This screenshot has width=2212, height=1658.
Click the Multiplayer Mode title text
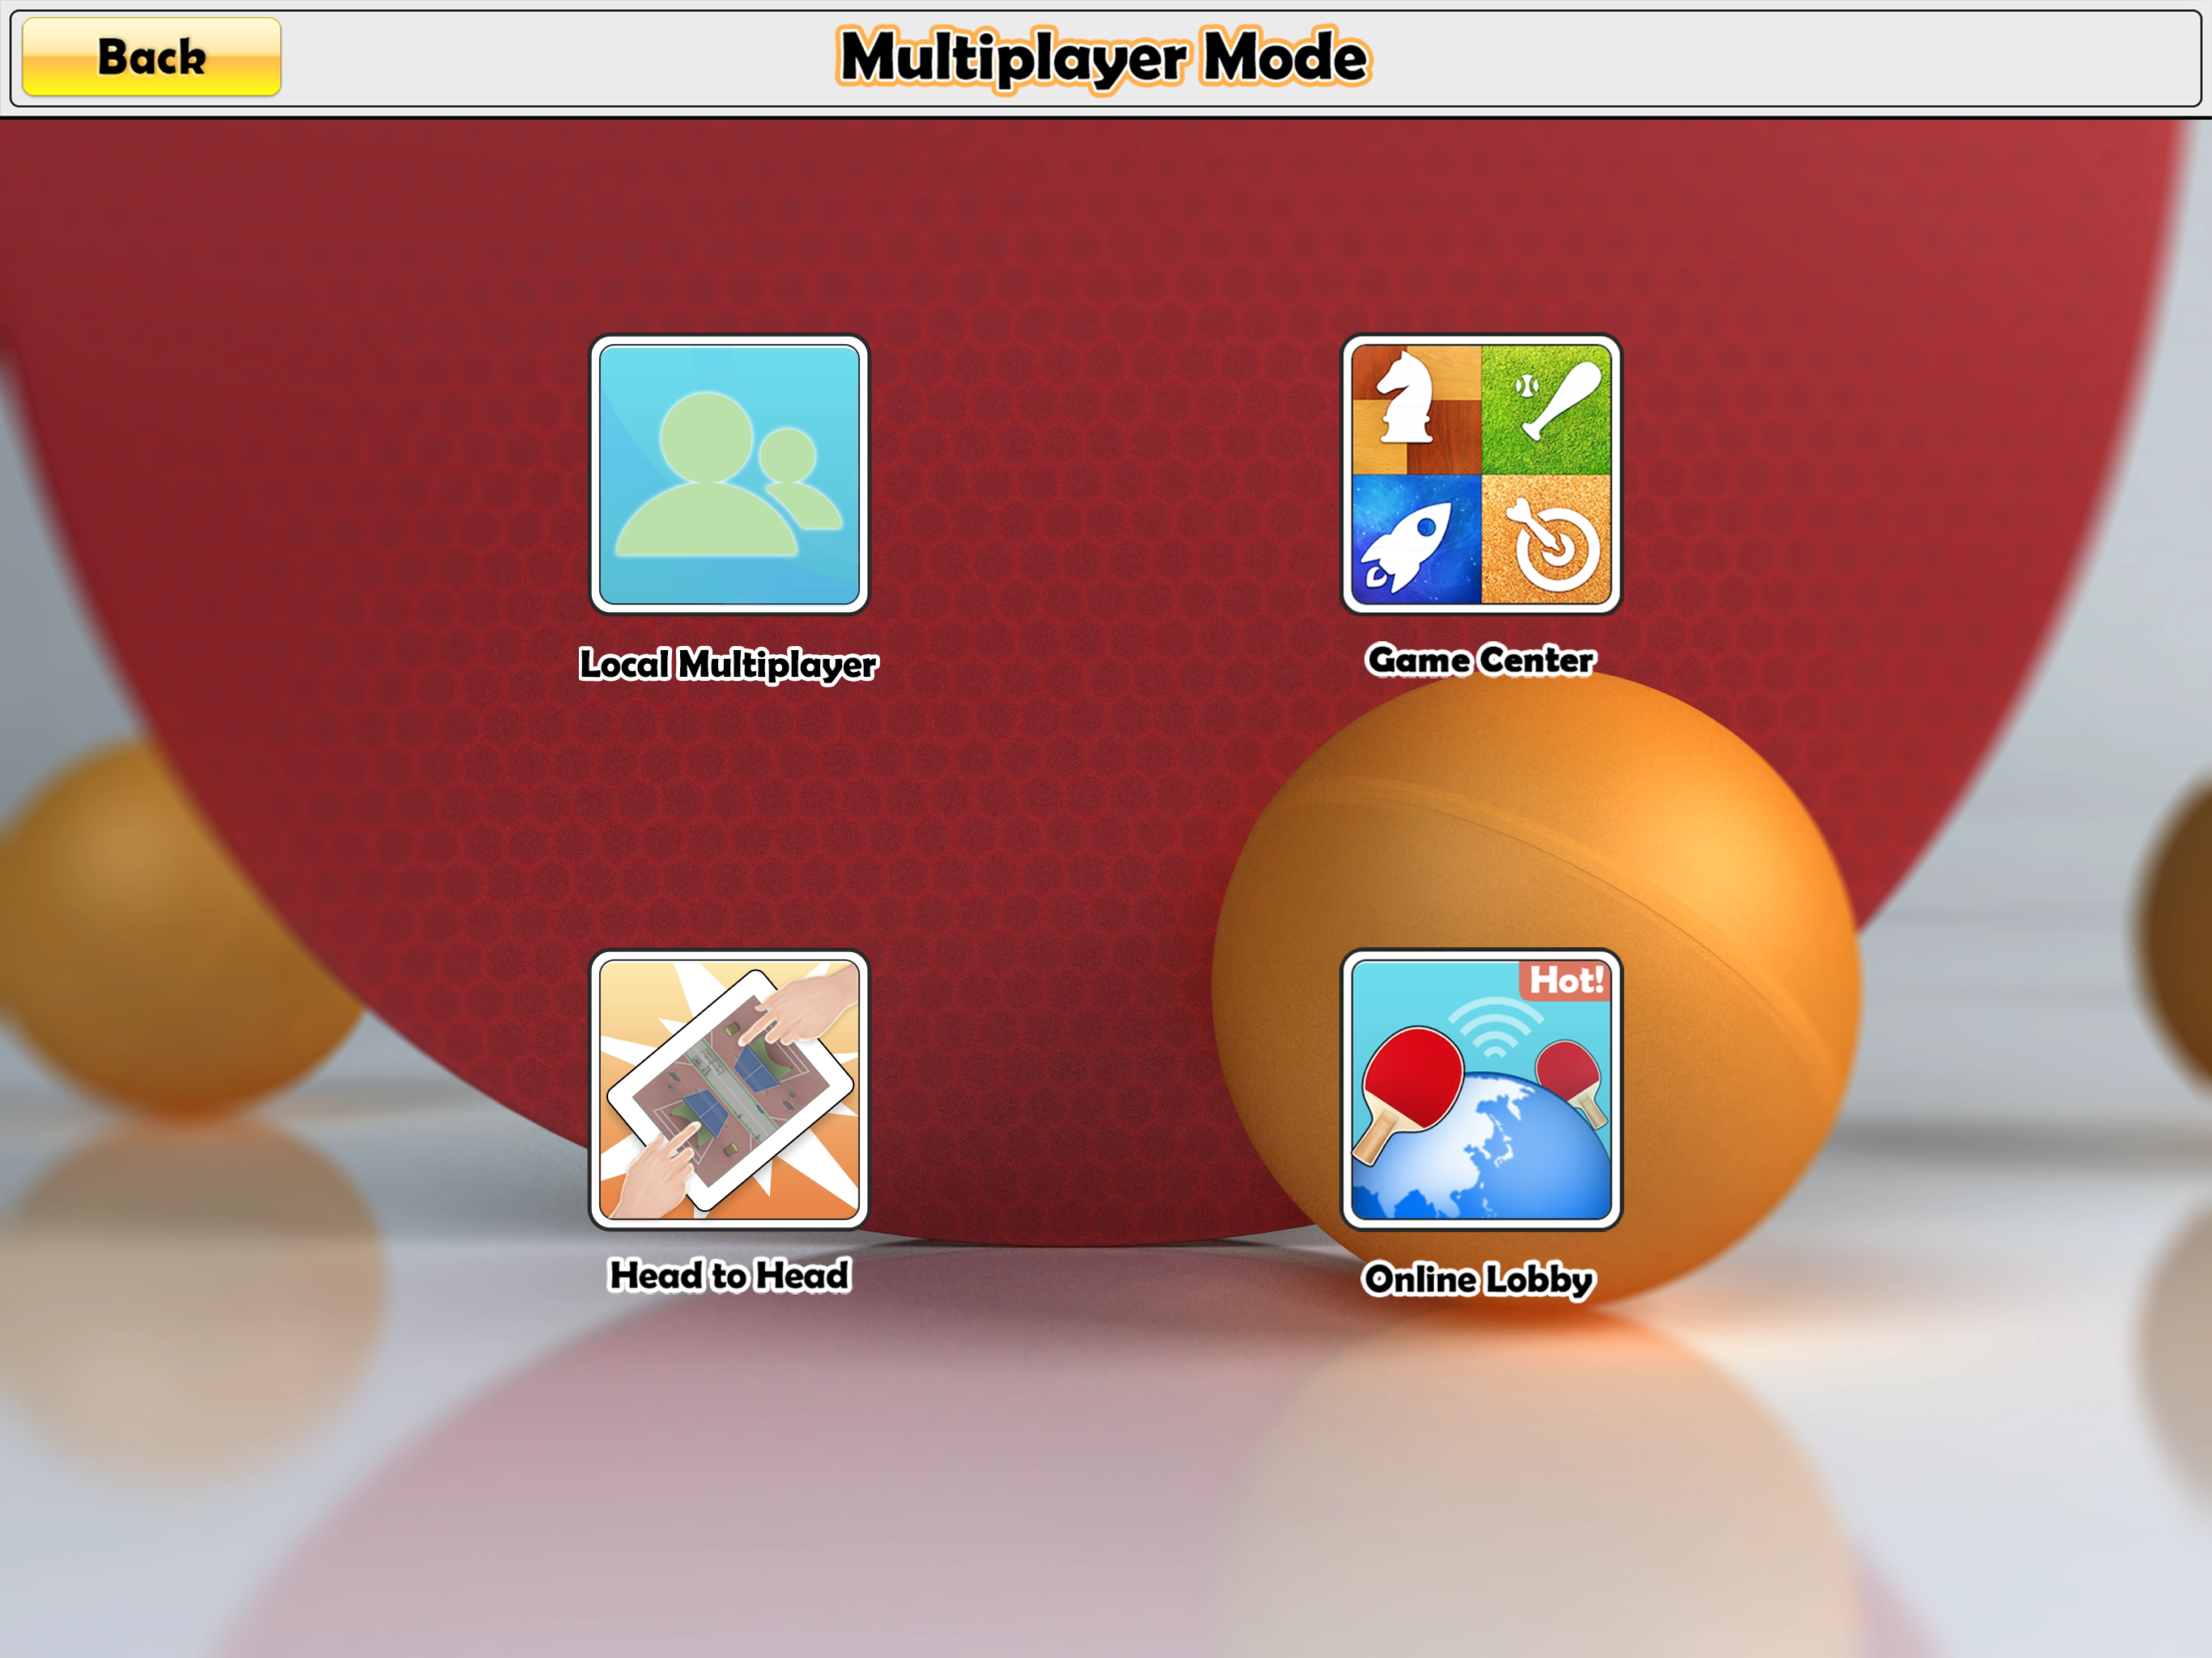point(1103,57)
